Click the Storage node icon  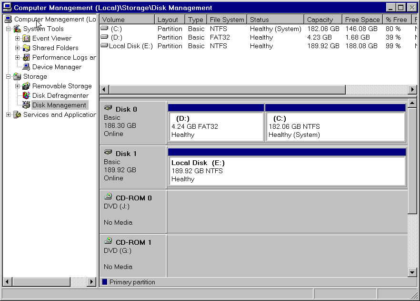18,76
